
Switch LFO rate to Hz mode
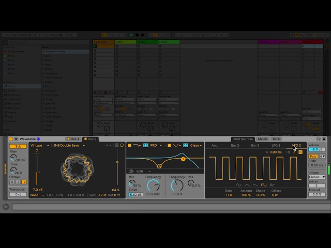point(288,152)
